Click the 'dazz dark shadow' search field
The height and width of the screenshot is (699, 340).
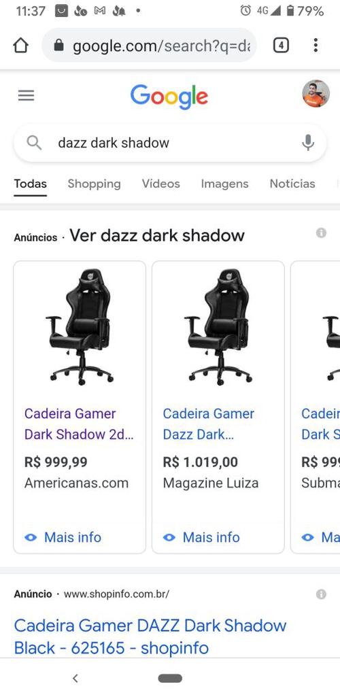[170, 143]
